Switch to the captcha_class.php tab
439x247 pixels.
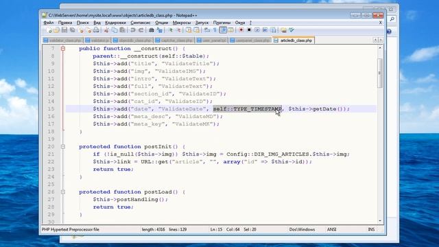pyautogui.click(x=174, y=40)
